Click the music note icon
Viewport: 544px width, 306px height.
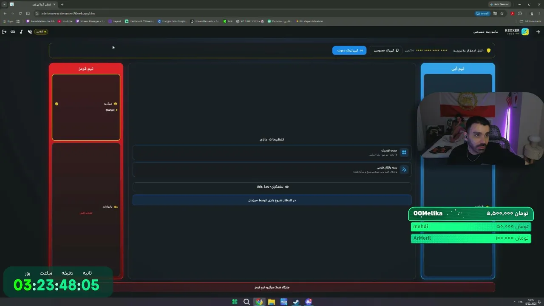click(21, 32)
